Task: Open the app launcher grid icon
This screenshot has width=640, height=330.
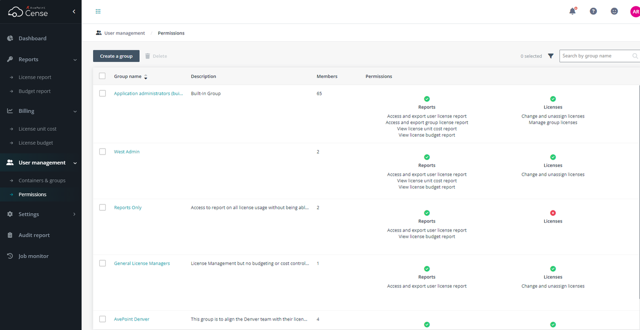Action: (98, 11)
